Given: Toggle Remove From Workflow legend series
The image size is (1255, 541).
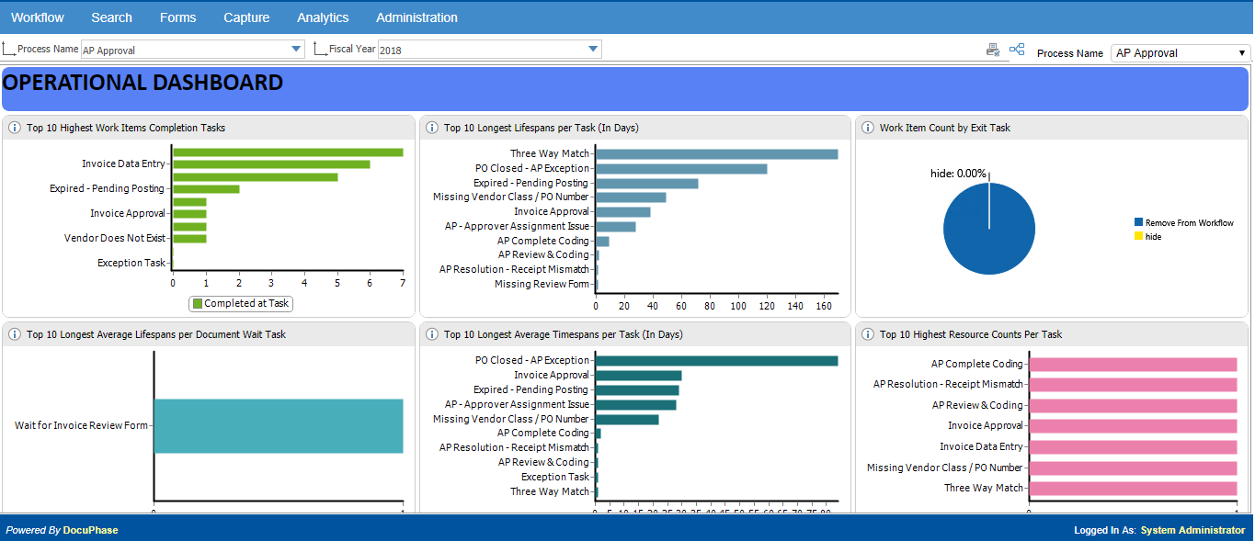Looking at the screenshot, I should tap(1184, 222).
